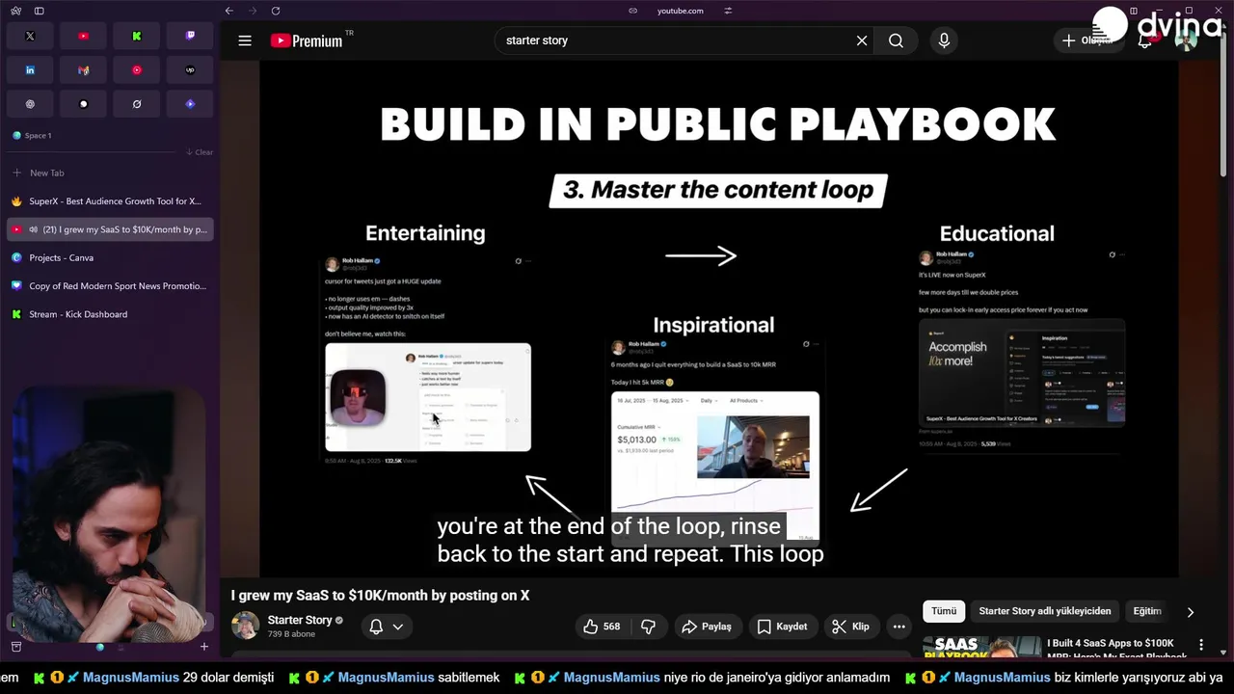Click the video title text
The image size is (1234, 694).
pyautogui.click(x=380, y=596)
